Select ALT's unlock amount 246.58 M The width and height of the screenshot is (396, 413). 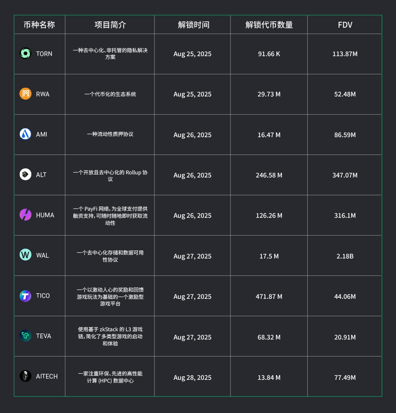click(269, 175)
